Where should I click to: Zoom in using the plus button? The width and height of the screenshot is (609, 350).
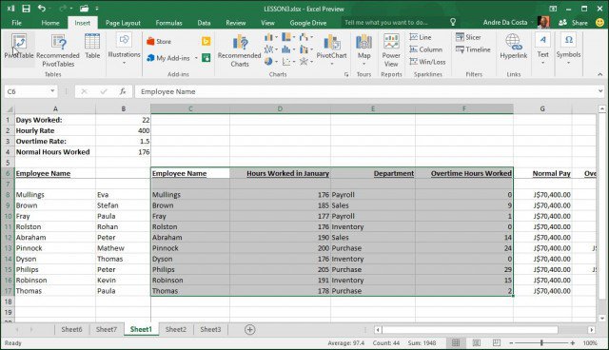[x=573, y=343]
